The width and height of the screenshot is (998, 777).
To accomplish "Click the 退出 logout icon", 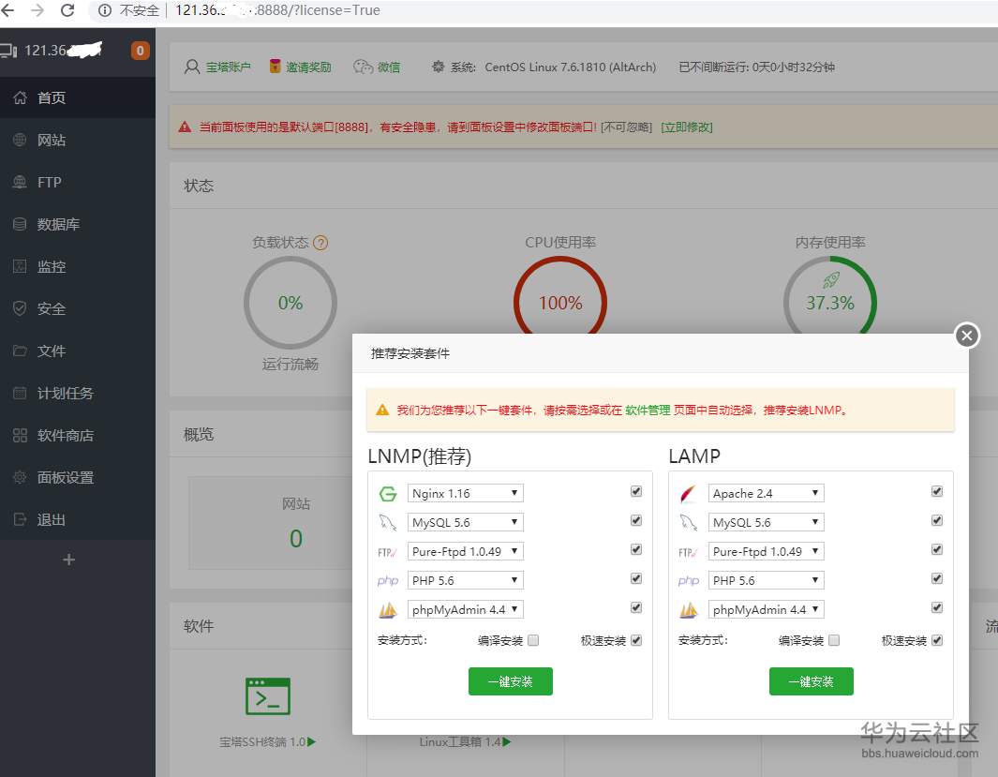I will coord(20,519).
